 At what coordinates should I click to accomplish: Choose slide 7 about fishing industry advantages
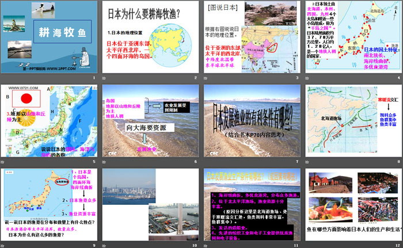252,121
